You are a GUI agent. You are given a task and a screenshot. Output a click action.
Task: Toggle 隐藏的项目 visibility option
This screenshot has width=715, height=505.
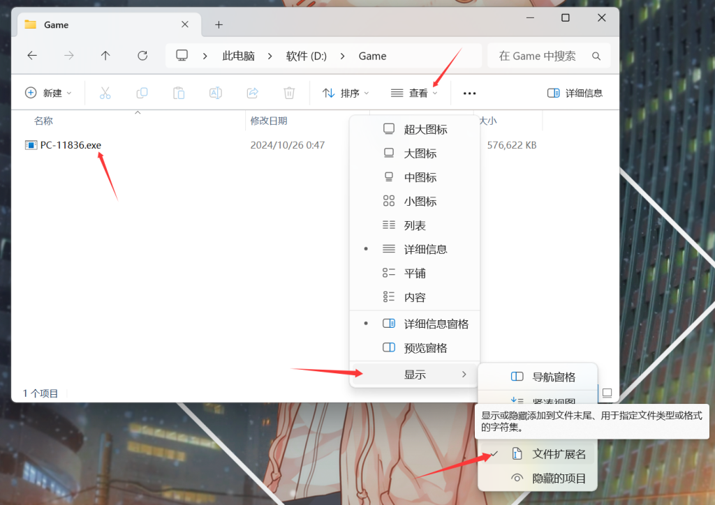(559, 478)
